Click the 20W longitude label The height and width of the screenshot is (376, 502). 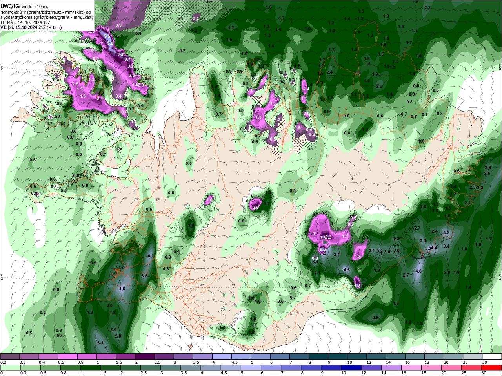pos(209,2)
